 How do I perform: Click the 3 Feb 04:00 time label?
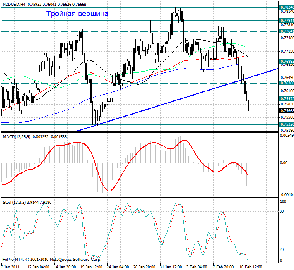(x=197, y=267)
